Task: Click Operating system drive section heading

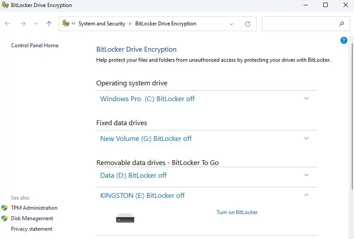Action: (x=132, y=83)
